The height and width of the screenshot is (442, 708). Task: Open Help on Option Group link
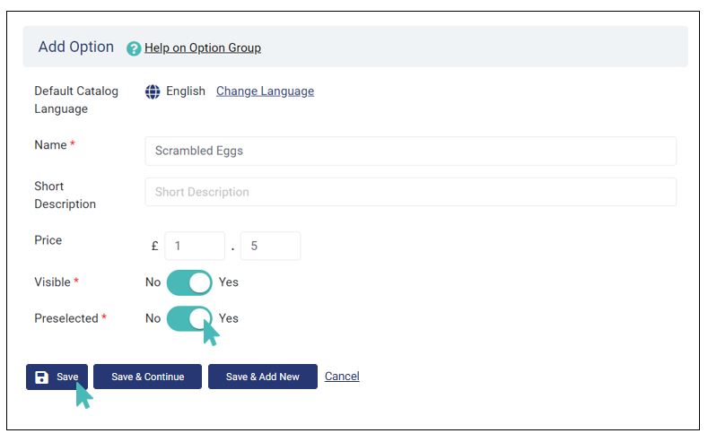pyautogui.click(x=203, y=48)
